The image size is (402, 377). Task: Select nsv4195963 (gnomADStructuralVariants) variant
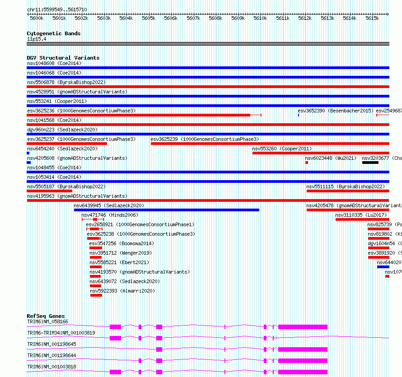point(77,196)
